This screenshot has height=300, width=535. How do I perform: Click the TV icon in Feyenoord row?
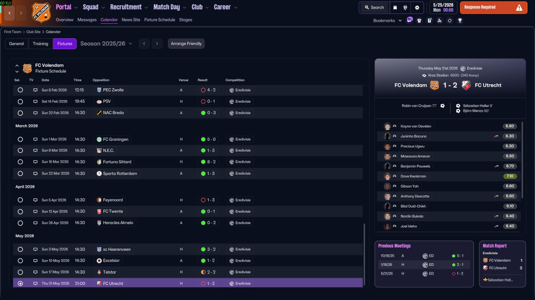[36, 200]
